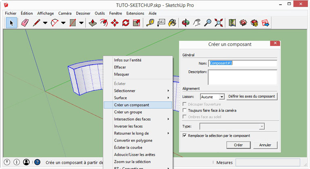Expand Retourner le long de submenu

click(138, 134)
